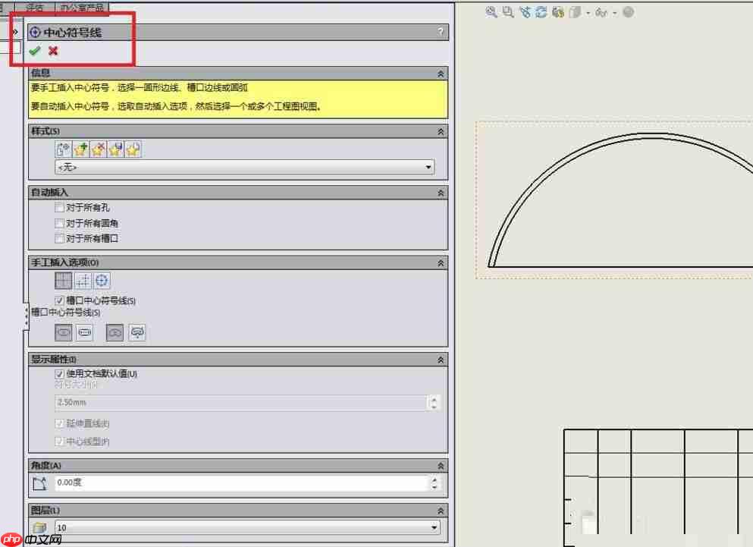The height and width of the screenshot is (547, 753).
Task: Collapse the 自动插入 section
Action: point(441,192)
